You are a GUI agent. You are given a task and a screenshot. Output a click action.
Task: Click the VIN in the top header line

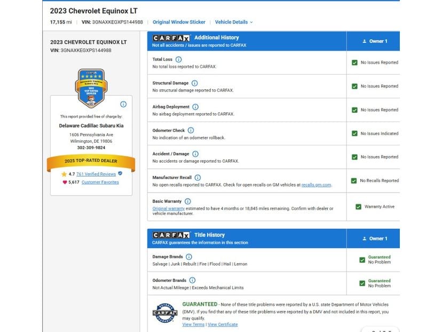112,22
